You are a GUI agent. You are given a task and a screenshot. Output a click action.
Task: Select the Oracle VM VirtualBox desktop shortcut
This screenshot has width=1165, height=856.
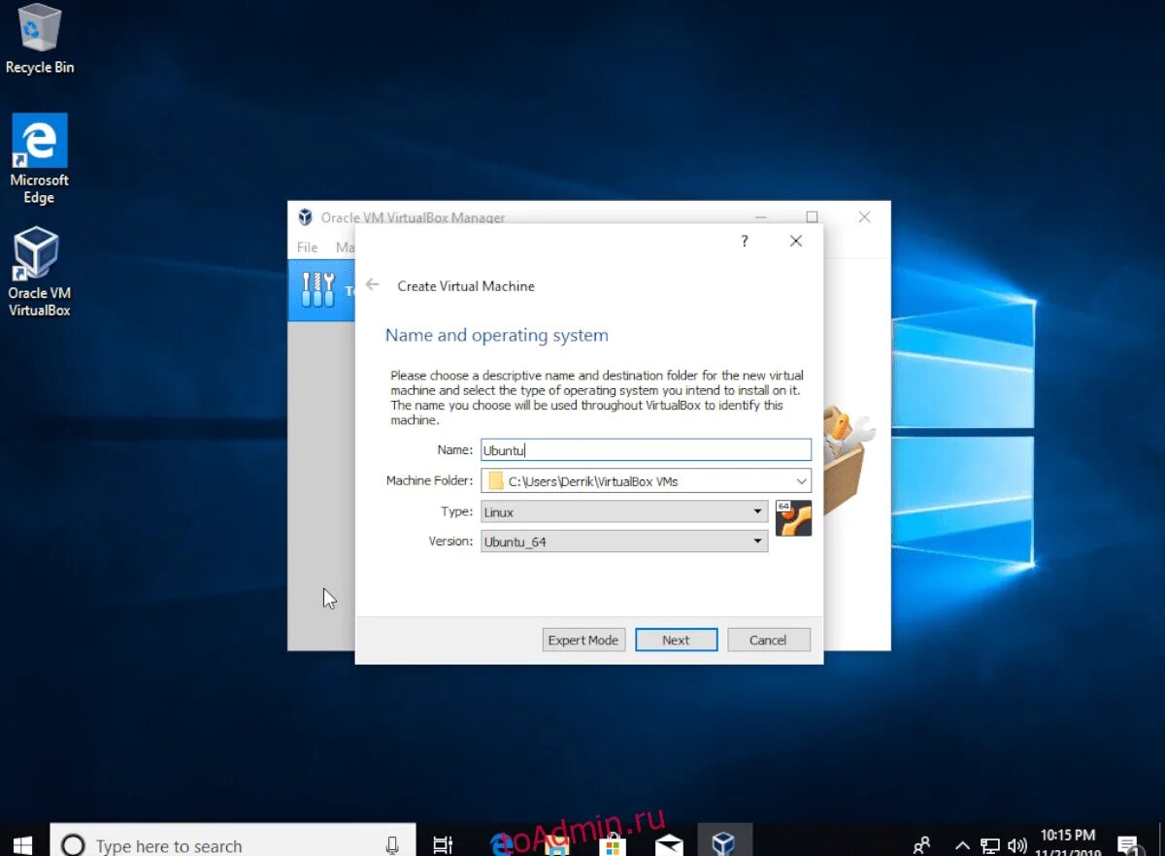[x=39, y=272]
